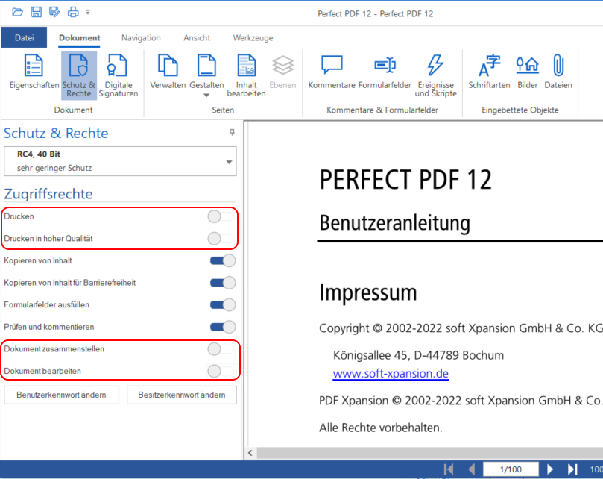This screenshot has height=479, width=603.
Task: Open the Inhalt bearbeiten tool
Action: [246, 72]
